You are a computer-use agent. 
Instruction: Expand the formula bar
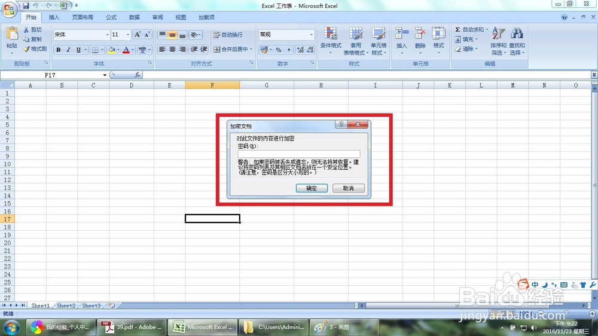coord(594,75)
